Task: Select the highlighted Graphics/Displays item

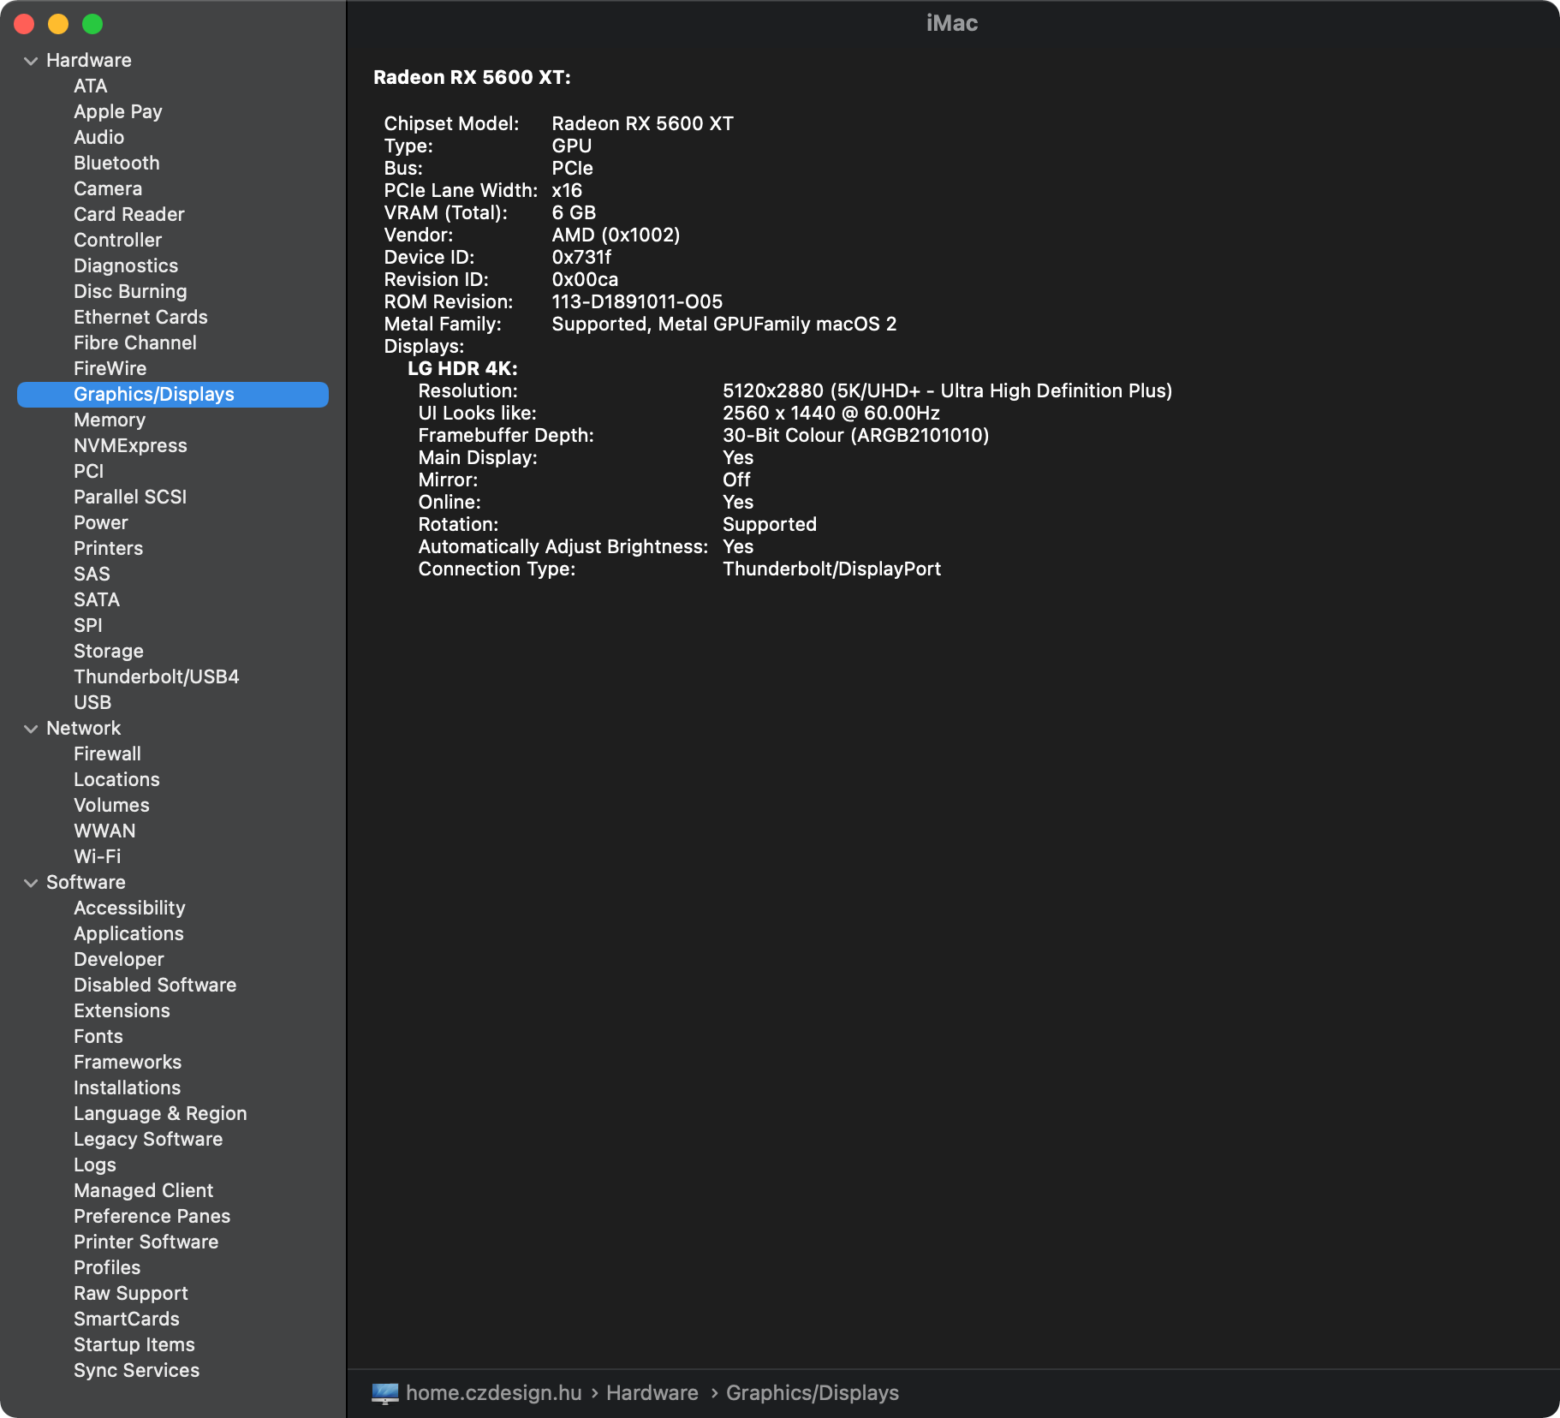Action: click(x=173, y=394)
